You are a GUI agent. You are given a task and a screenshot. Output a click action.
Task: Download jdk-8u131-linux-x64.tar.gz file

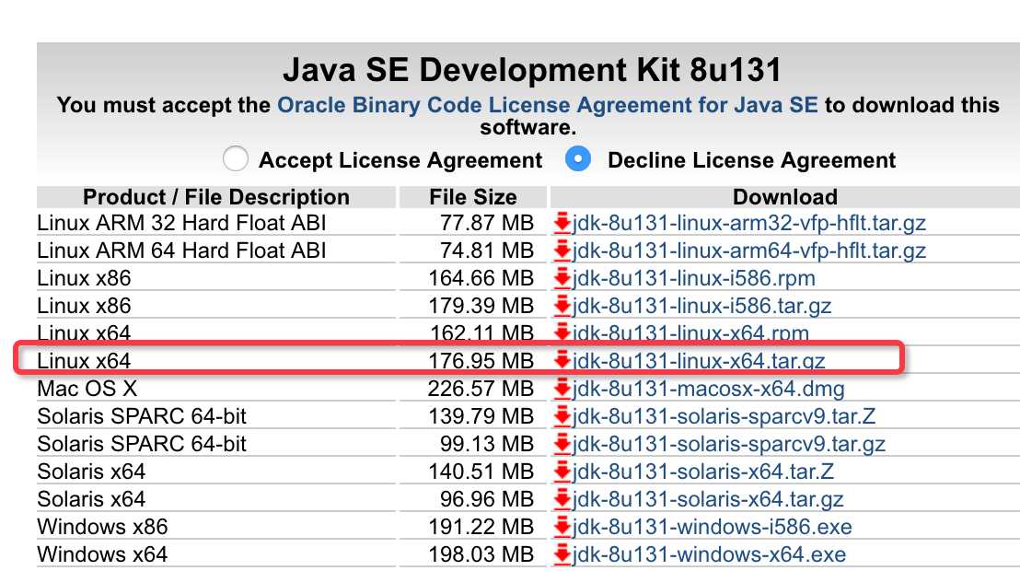(699, 361)
